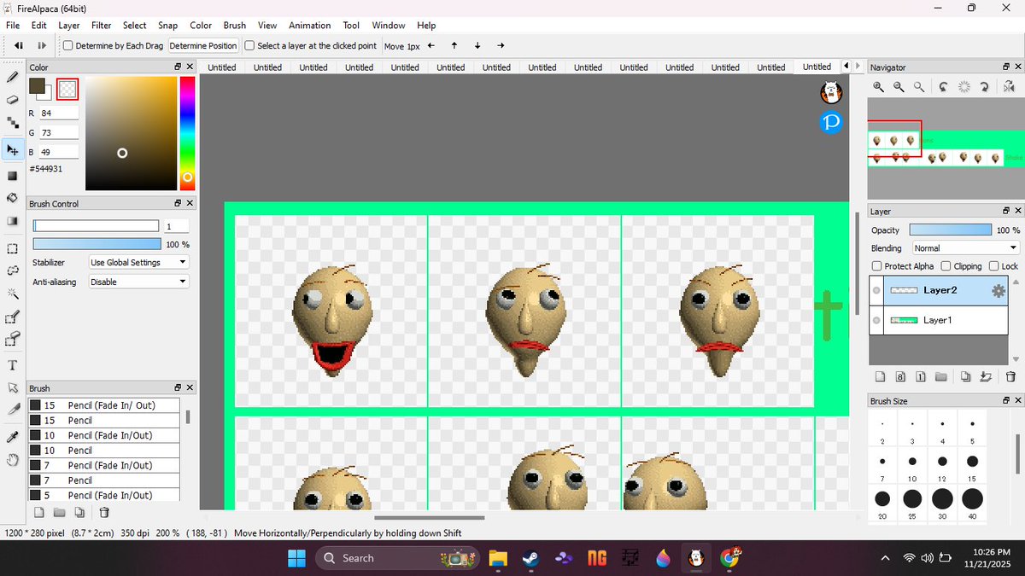Add a new layer in Layer panel
The image size is (1025, 576).
tap(880, 376)
